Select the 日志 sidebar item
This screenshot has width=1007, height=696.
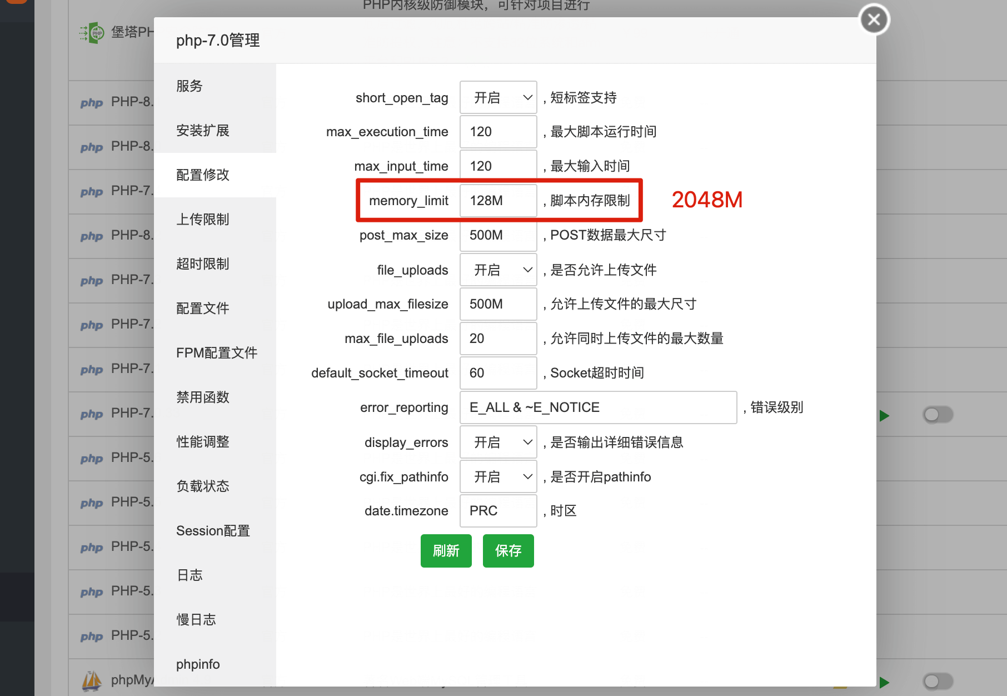pyautogui.click(x=215, y=575)
